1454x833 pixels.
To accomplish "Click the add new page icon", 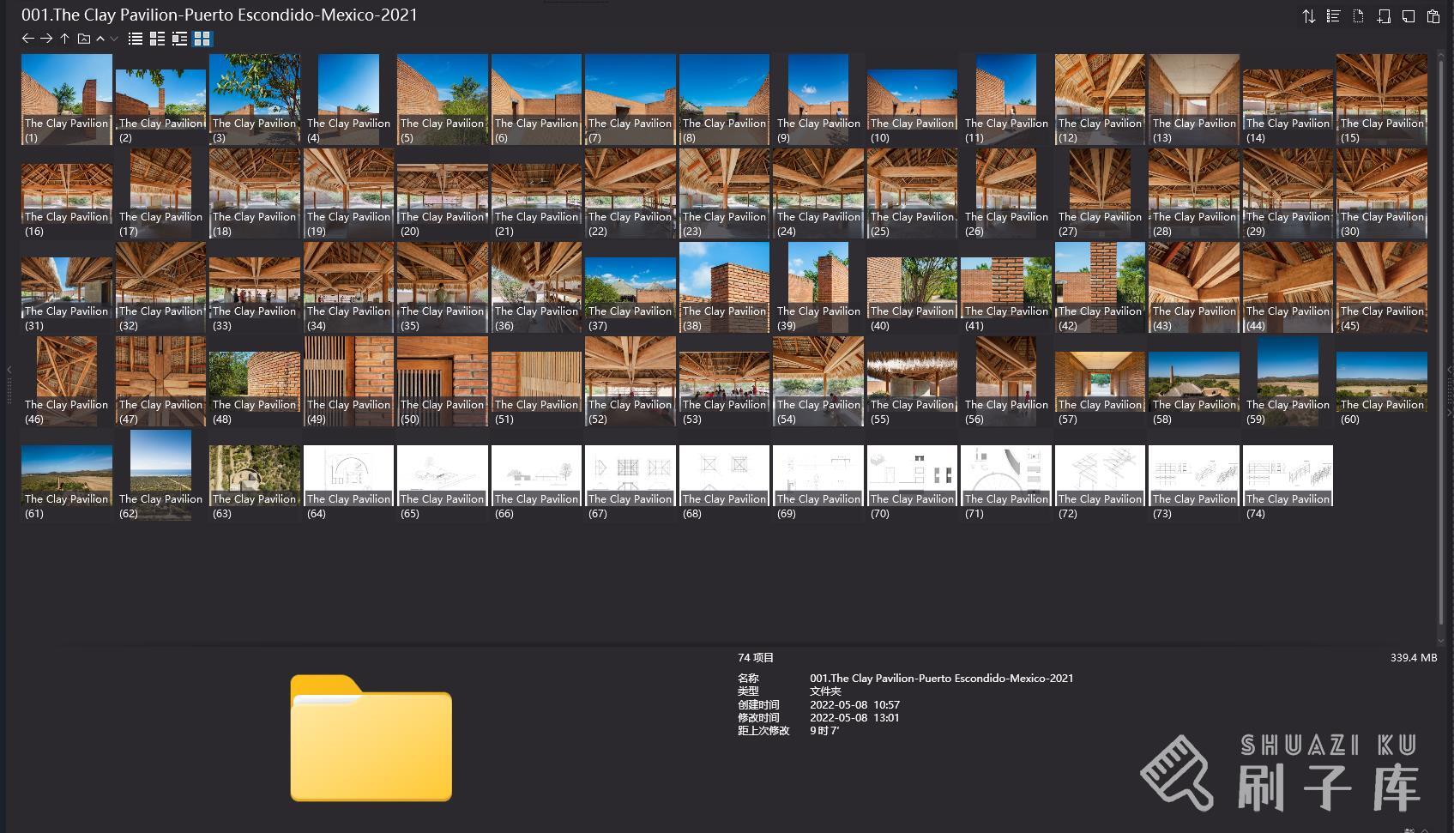I will [x=1383, y=16].
